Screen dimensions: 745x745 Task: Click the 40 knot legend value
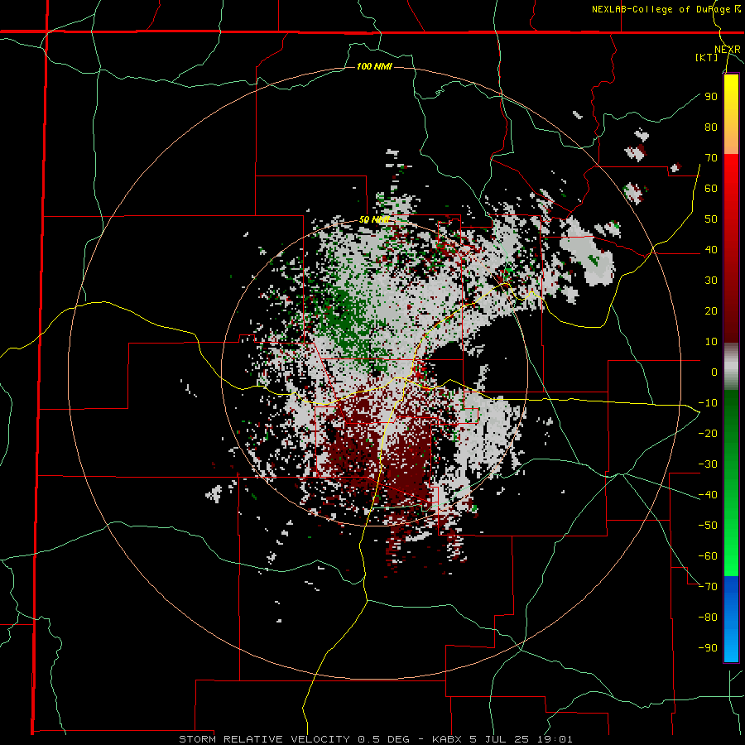pos(711,249)
